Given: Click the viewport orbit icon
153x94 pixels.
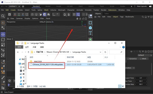Looking at the screenshot, I should click(83, 18).
